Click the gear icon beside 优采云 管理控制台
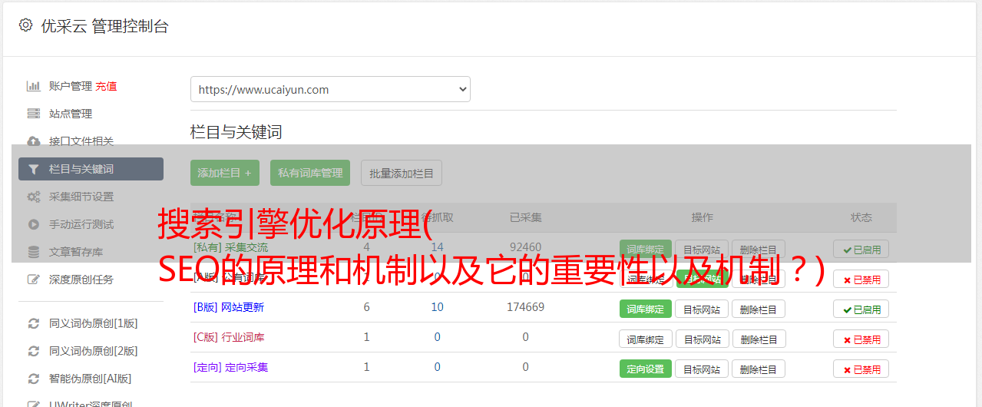 tap(25, 25)
